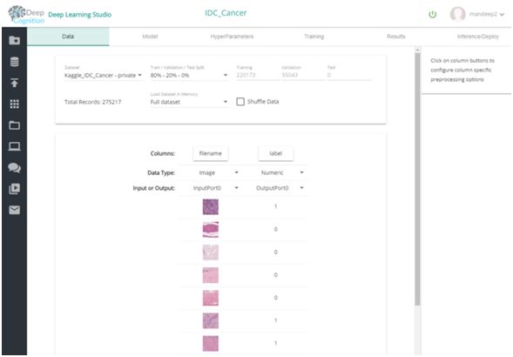
Task: Click the Training count field 220173
Action: coord(257,75)
